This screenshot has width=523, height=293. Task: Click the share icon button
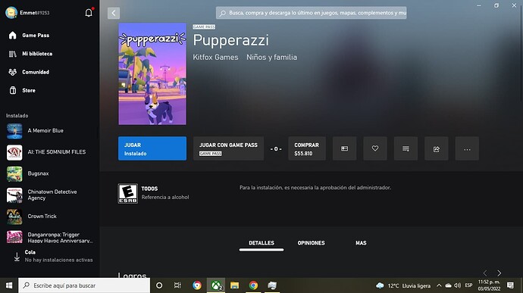pyautogui.click(x=437, y=148)
